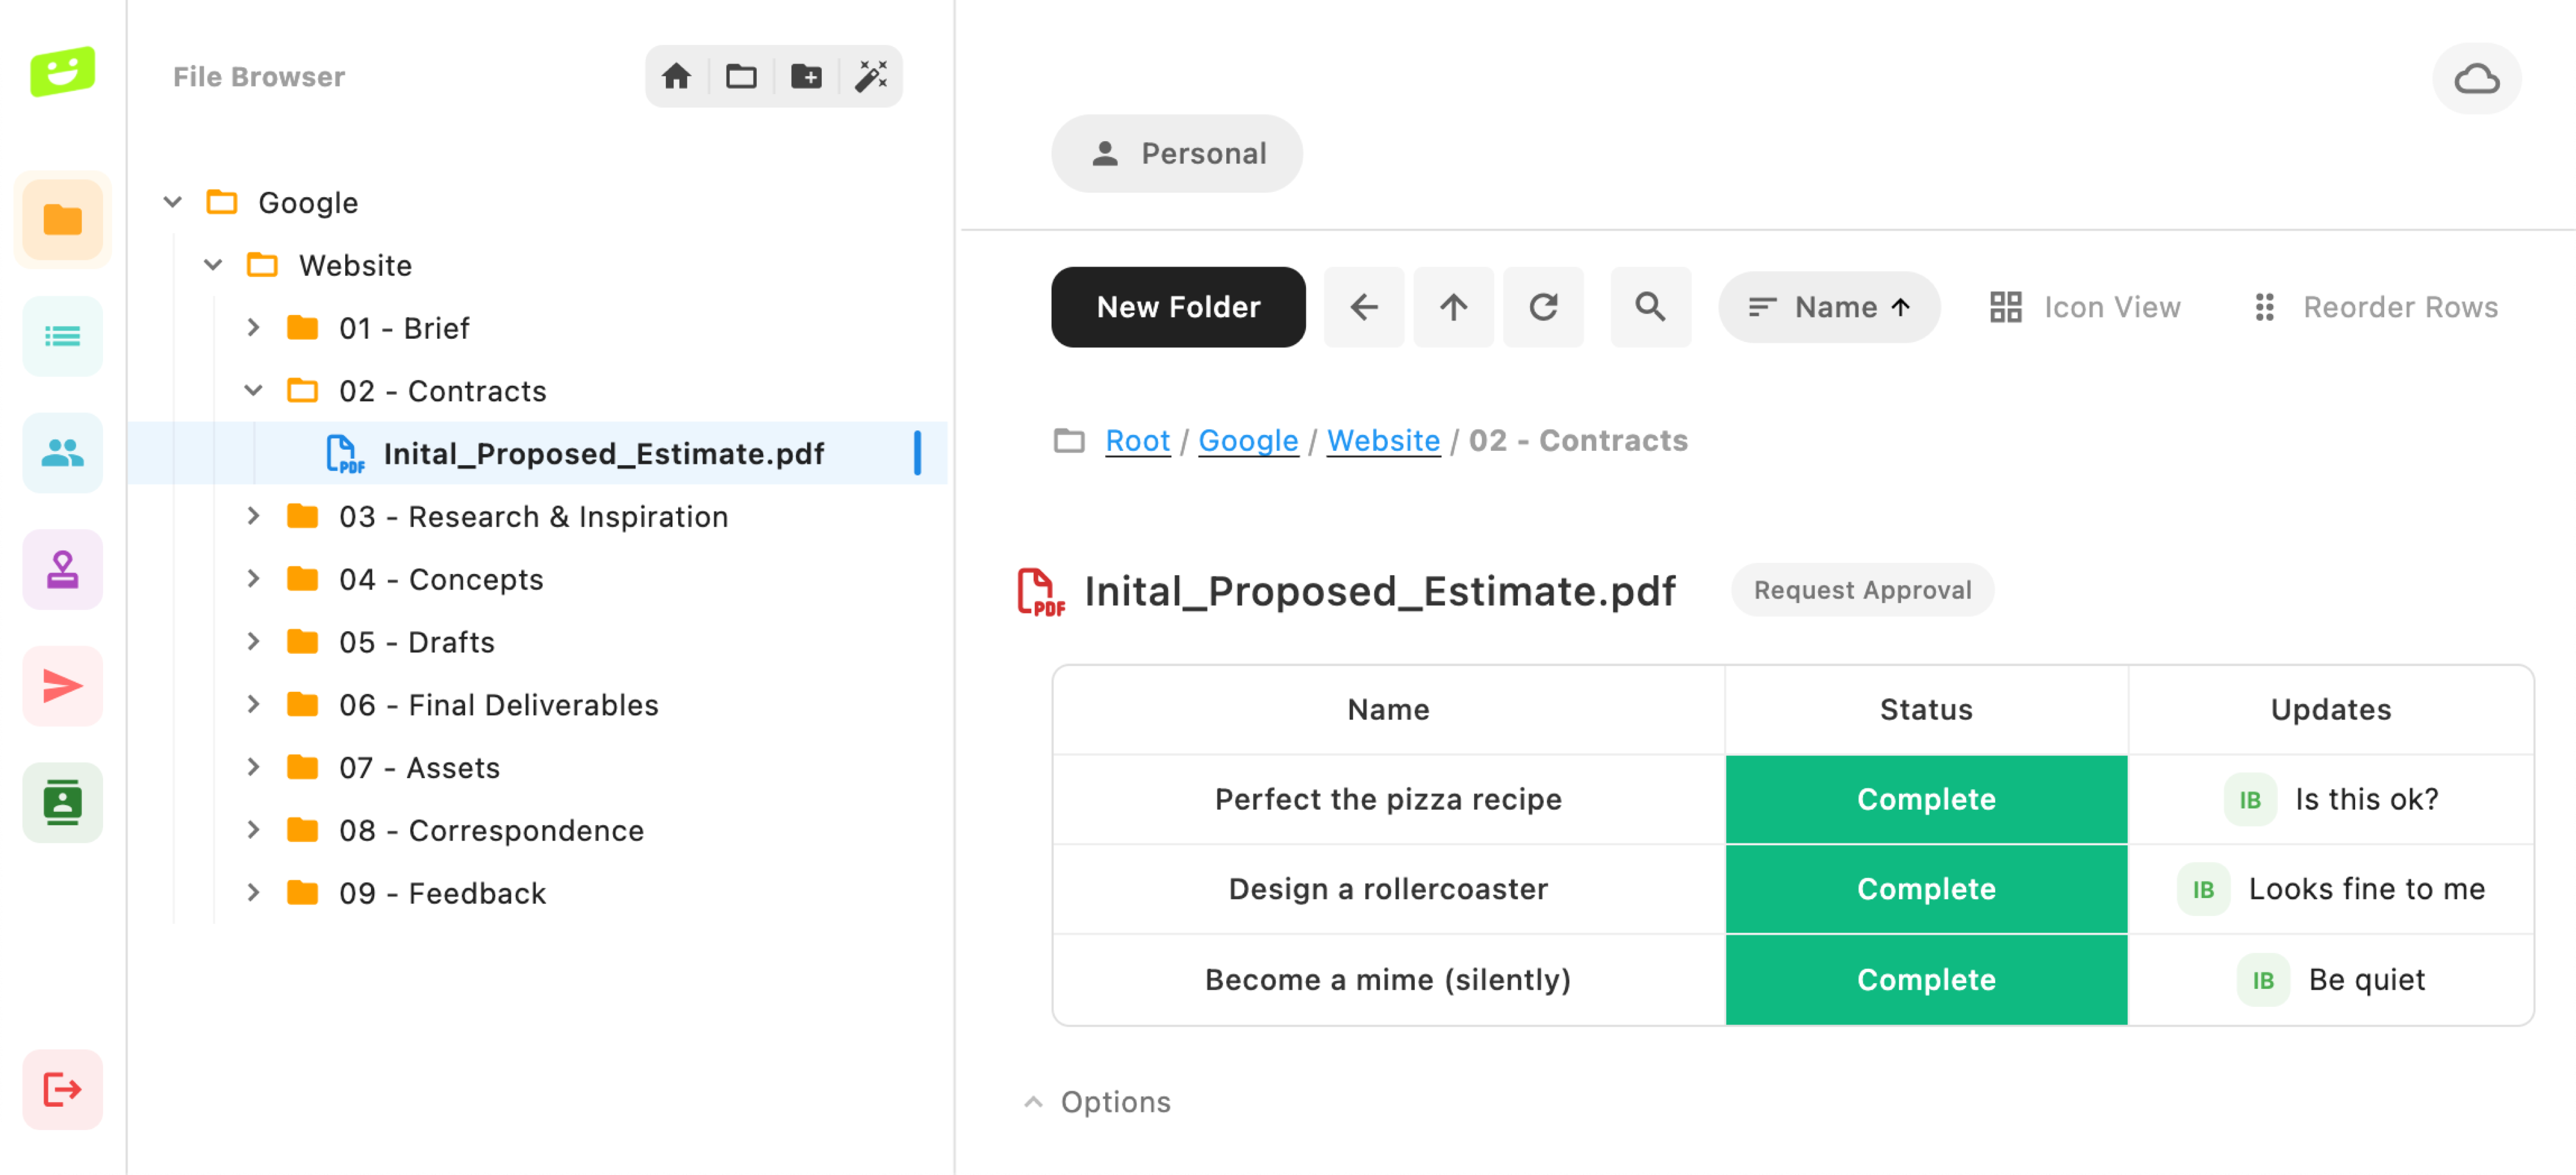The width and height of the screenshot is (2576, 1175).
Task: Expand the 05 - Drafts folder
Action: (254, 642)
